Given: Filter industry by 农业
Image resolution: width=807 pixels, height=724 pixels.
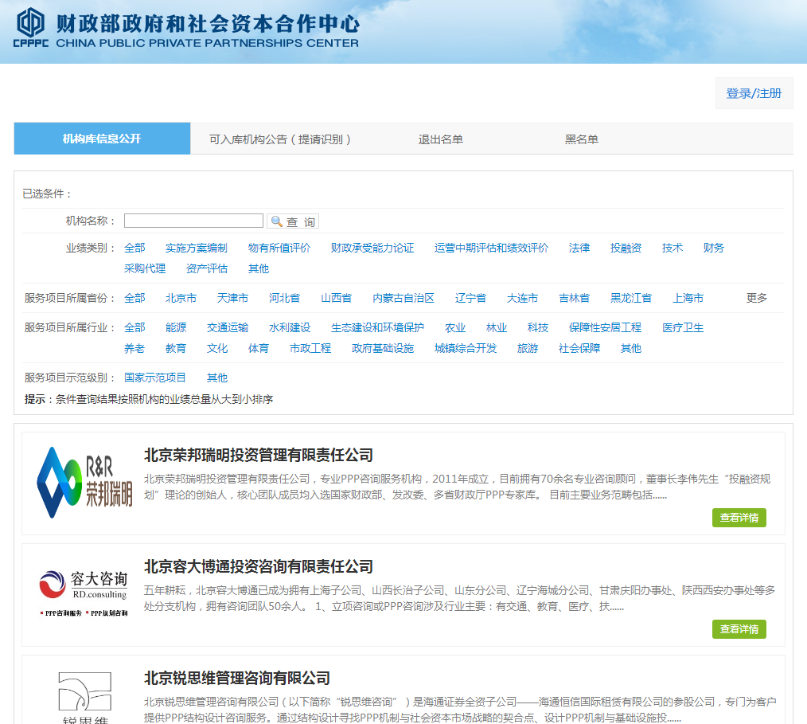Looking at the screenshot, I should [455, 327].
